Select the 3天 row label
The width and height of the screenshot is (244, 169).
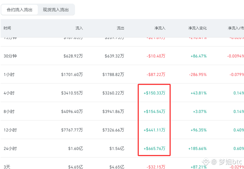click(x=7, y=167)
